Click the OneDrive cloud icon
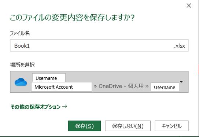This screenshot has height=137, width=199. (21, 82)
